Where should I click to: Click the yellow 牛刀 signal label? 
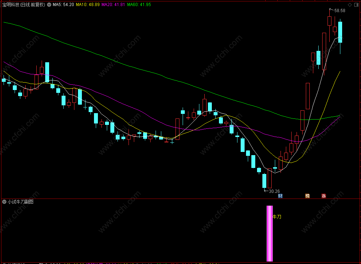(x=277, y=217)
